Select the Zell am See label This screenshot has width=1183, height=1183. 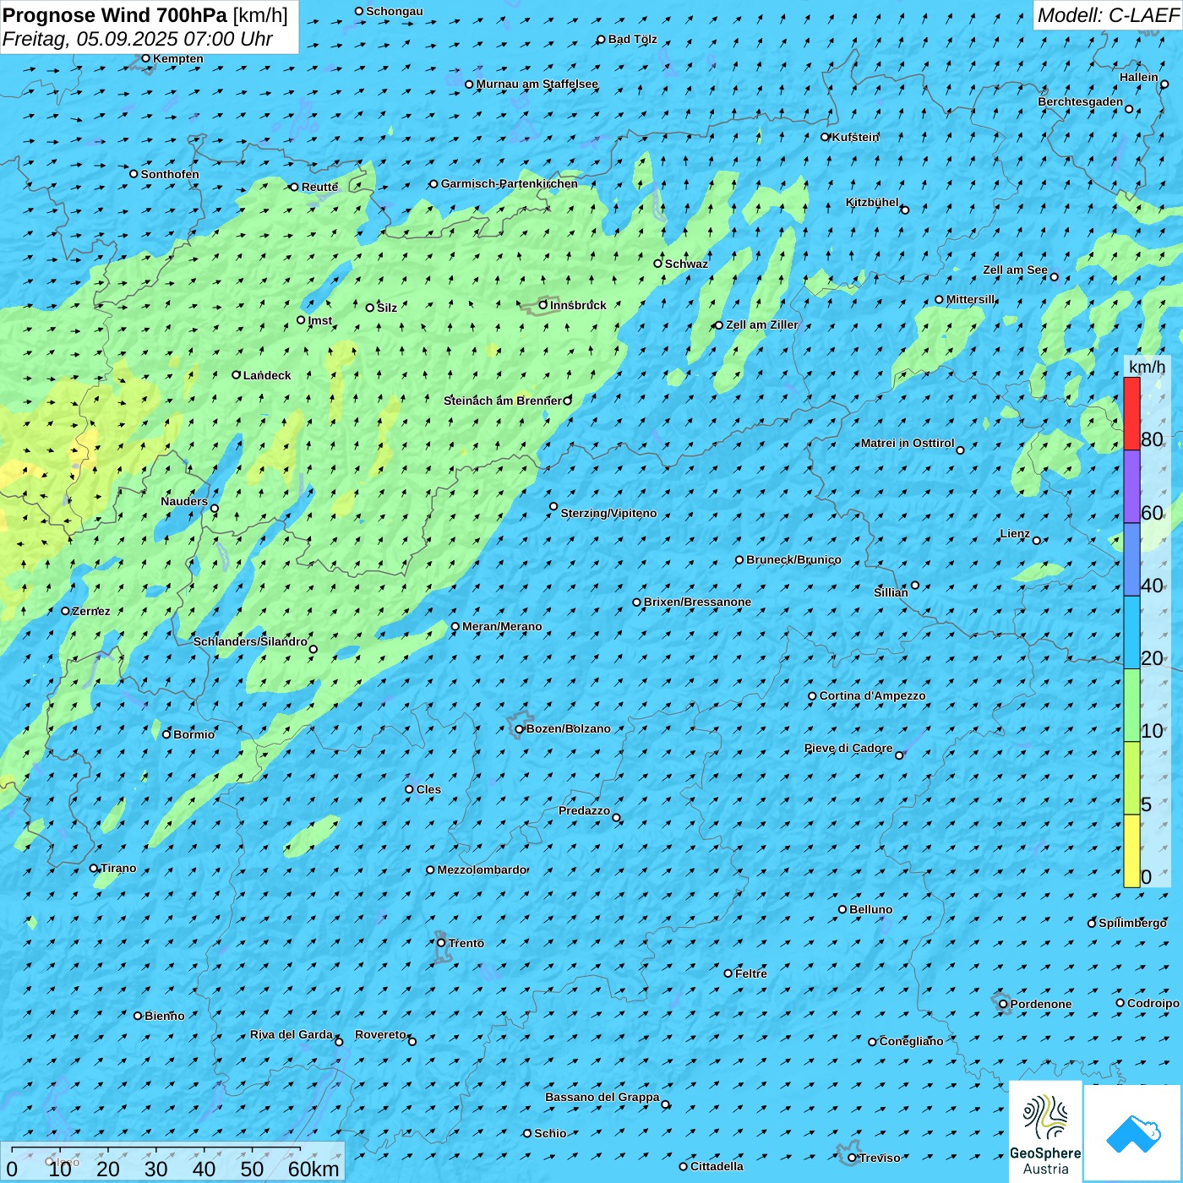point(1015,270)
